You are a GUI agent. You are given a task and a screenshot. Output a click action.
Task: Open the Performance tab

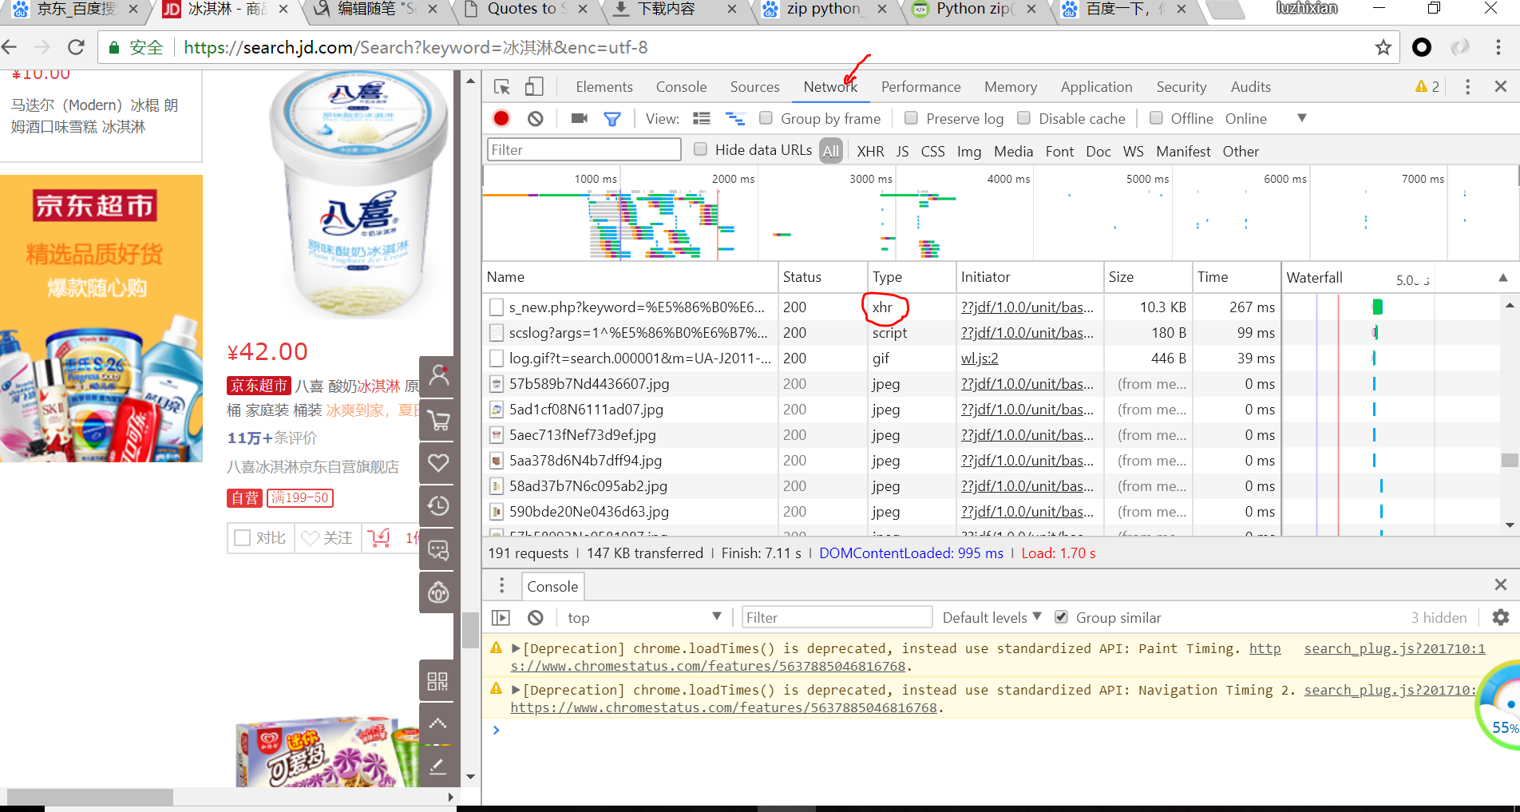click(x=920, y=87)
